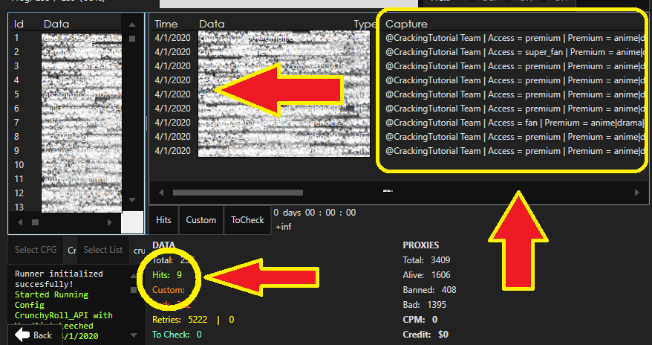
Task: Click left arrow of the data list horizontal scrollbar
Action: click(x=20, y=222)
